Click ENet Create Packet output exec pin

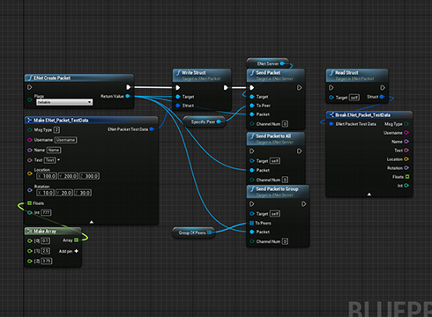click(129, 87)
